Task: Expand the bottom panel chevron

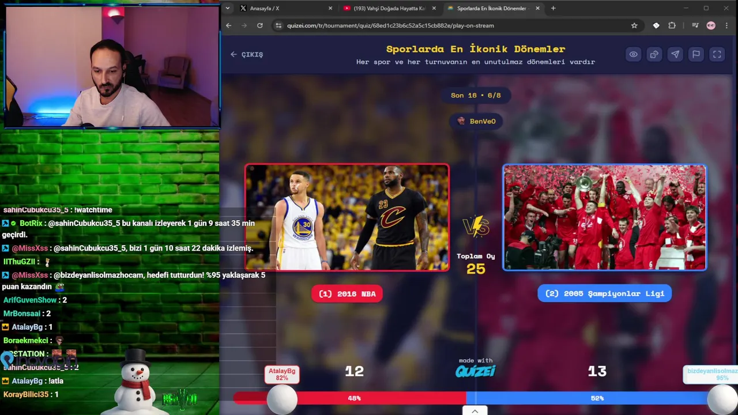Action: point(475,411)
